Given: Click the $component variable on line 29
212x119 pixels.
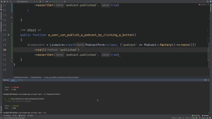Looking at the screenshot, I should coord(36,45).
